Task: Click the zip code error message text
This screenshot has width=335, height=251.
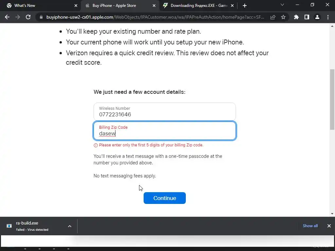Action: click(x=151, y=145)
